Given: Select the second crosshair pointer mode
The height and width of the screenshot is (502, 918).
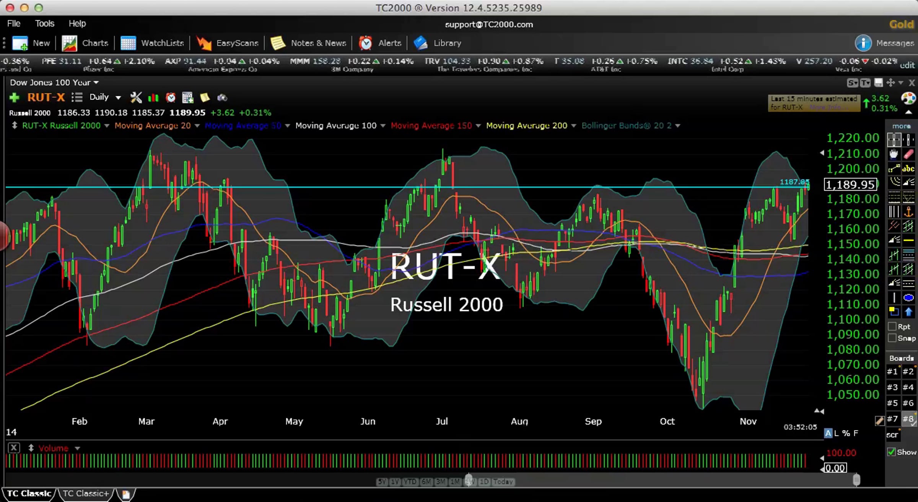Looking at the screenshot, I should pyautogui.click(x=909, y=140).
